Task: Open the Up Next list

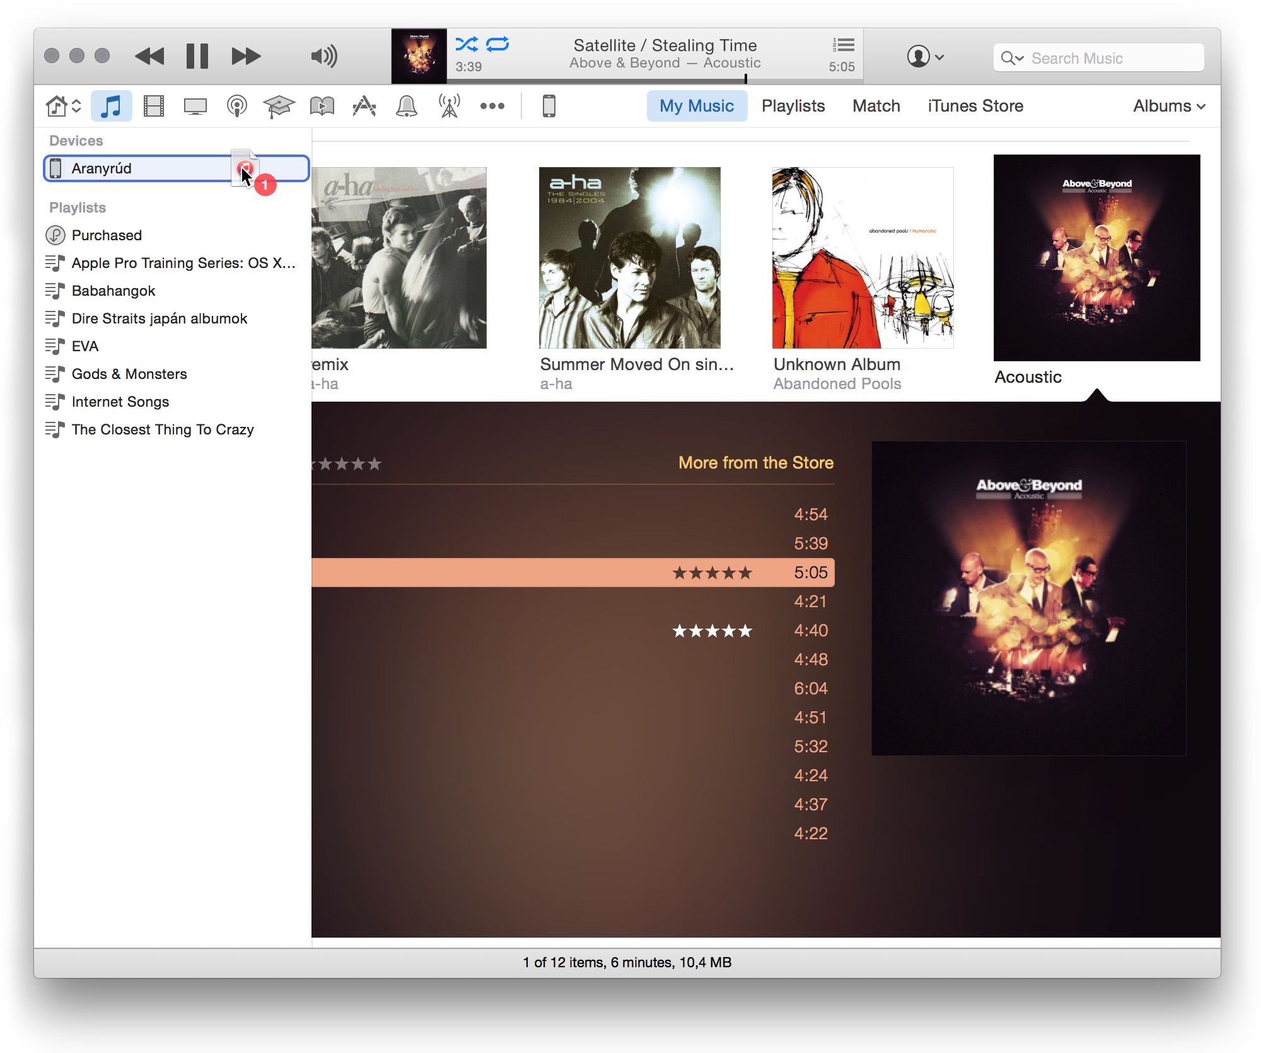Action: click(843, 45)
